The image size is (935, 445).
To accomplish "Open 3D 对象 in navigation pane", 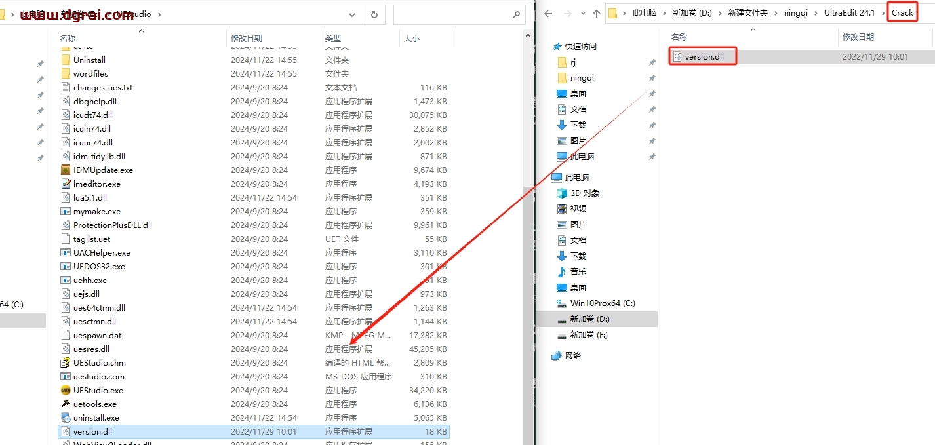I will [578, 193].
